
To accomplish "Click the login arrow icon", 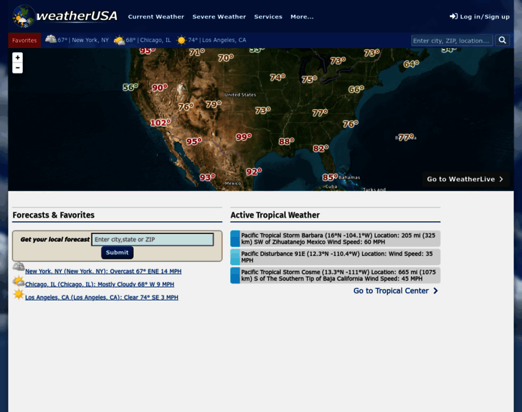I will pos(453,16).
